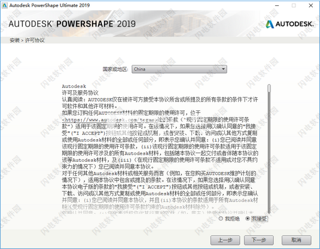The image size is (320, 249).
Task: Close the PowerShape Ultimate 2019 installer
Action: pyautogui.click(x=311, y=6)
